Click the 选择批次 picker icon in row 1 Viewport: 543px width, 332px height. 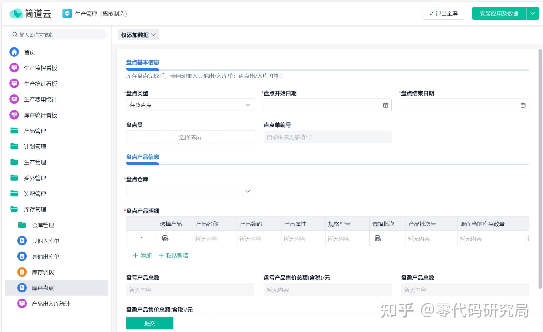point(378,238)
